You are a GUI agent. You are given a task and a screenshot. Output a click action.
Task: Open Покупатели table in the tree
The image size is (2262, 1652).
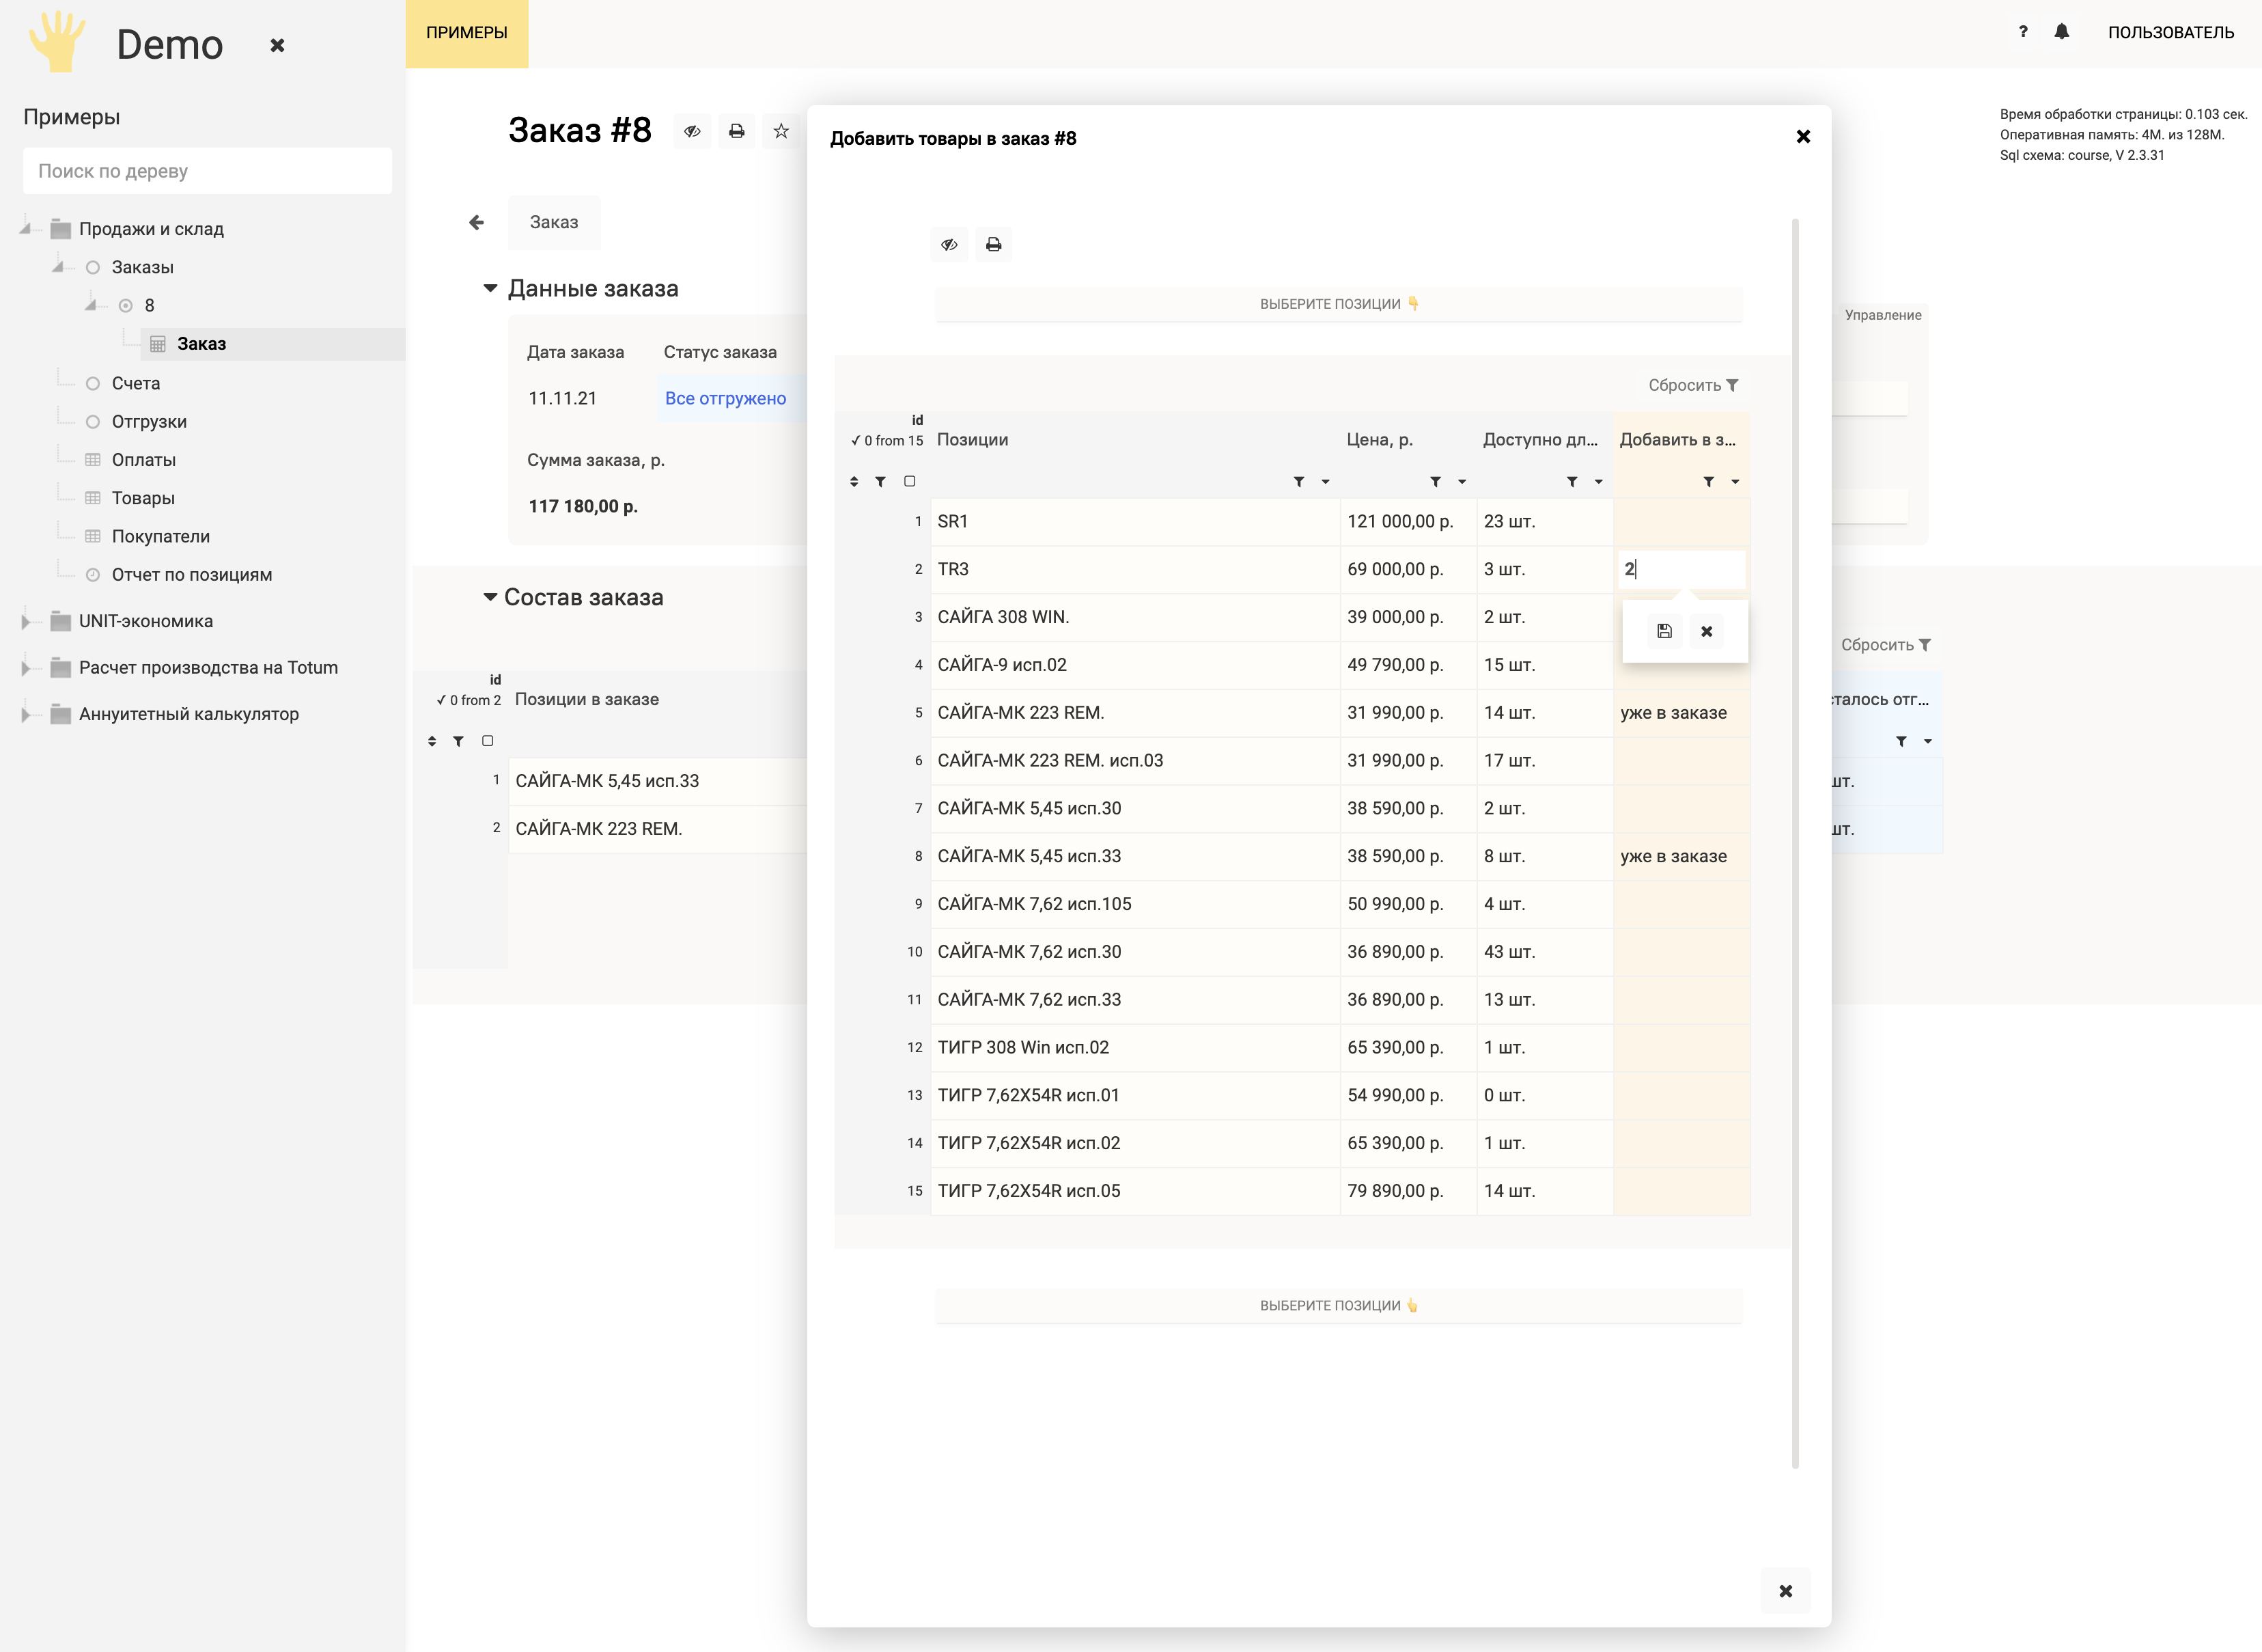(161, 536)
